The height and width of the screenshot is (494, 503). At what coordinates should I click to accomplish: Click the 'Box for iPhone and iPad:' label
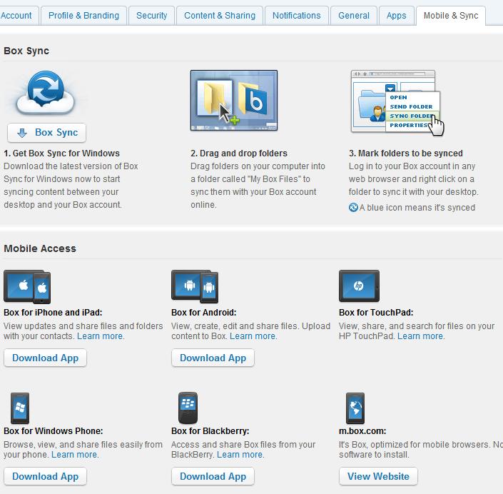53,313
